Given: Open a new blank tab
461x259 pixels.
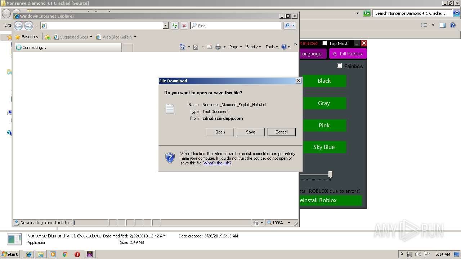Looking at the screenshot, I should 127,47.
